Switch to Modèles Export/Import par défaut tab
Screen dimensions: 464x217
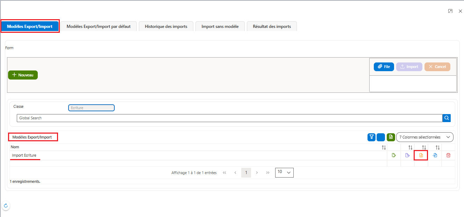tap(99, 27)
